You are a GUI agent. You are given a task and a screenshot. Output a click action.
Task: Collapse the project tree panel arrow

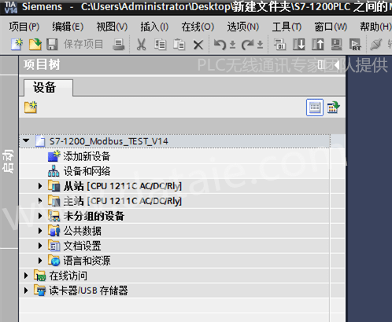coord(337,65)
